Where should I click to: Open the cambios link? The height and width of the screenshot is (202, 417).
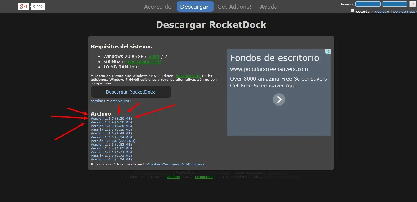[x=98, y=101]
